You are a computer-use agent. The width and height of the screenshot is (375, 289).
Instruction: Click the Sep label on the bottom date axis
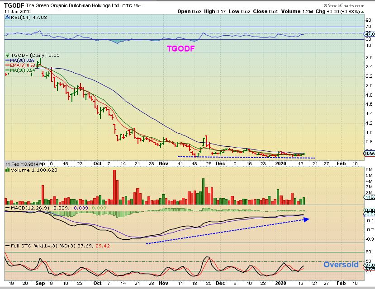click(40, 283)
